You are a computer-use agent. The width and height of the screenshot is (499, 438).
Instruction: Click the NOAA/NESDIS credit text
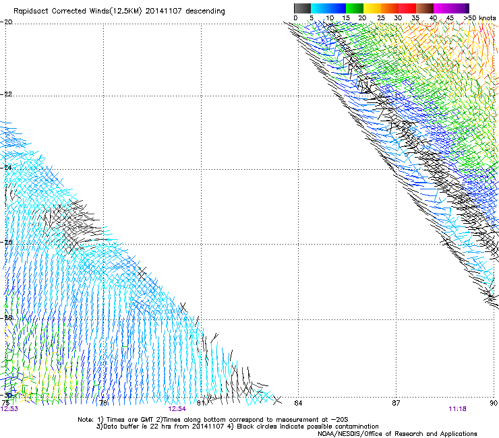coord(397,433)
